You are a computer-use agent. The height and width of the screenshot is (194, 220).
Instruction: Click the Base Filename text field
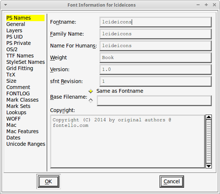pyautogui.click(x=154, y=101)
